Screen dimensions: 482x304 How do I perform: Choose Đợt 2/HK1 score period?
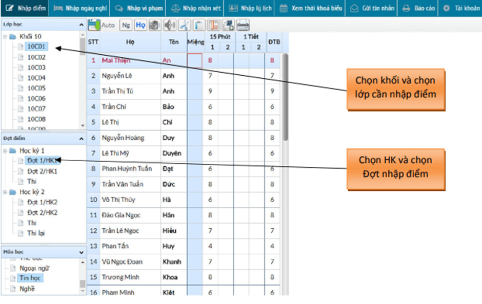(42, 171)
